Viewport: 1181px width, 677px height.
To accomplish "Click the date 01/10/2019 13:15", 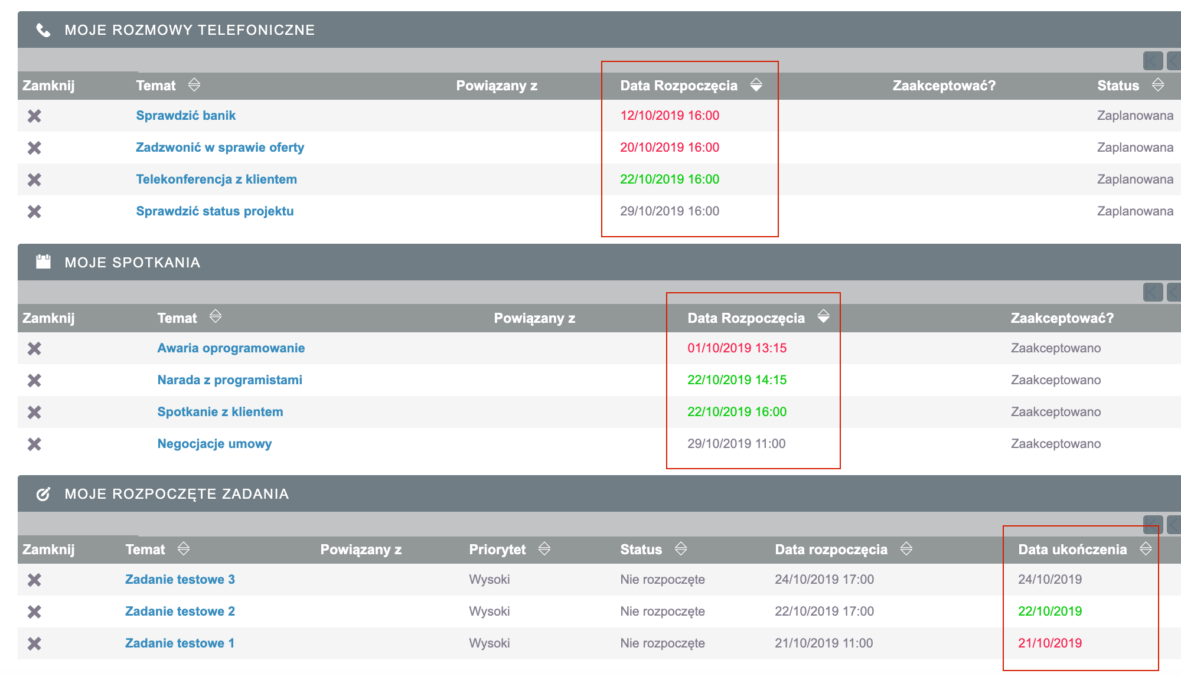I will click(x=737, y=348).
